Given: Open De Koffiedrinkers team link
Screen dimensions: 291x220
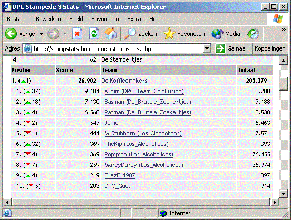Looking at the screenshot, I should [124, 81].
